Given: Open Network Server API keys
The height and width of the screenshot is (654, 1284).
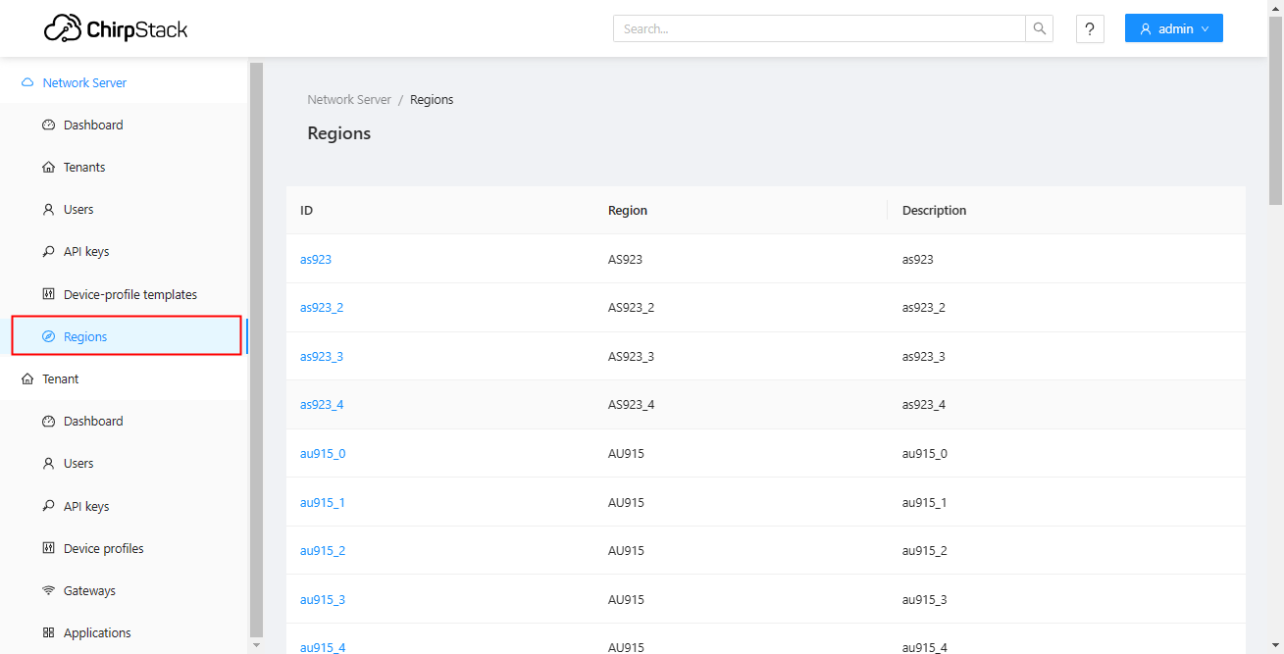Looking at the screenshot, I should [x=86, y=252].
